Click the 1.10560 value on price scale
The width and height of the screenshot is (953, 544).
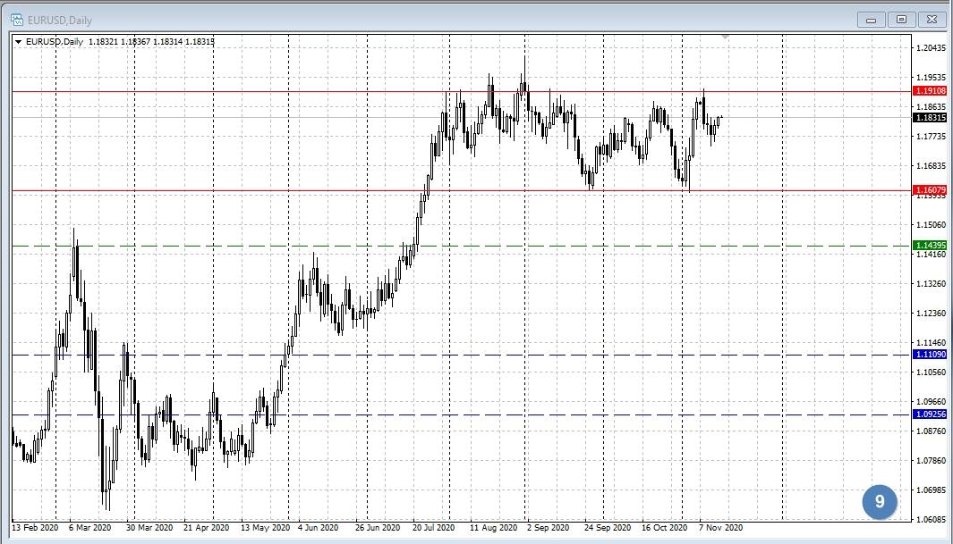point(932,372)
